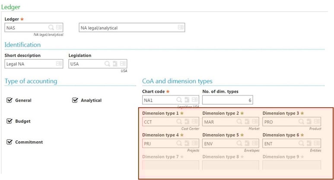Click the magnifier icon in Ledger field

point(51,27)
